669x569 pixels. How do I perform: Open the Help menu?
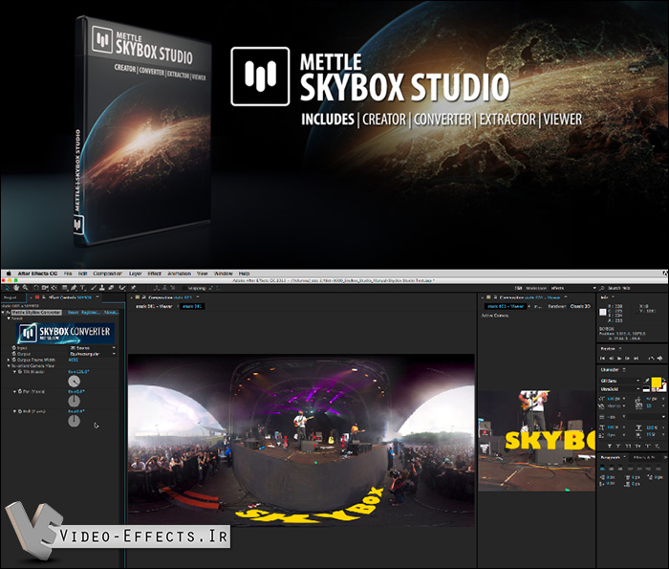[244, 274]
